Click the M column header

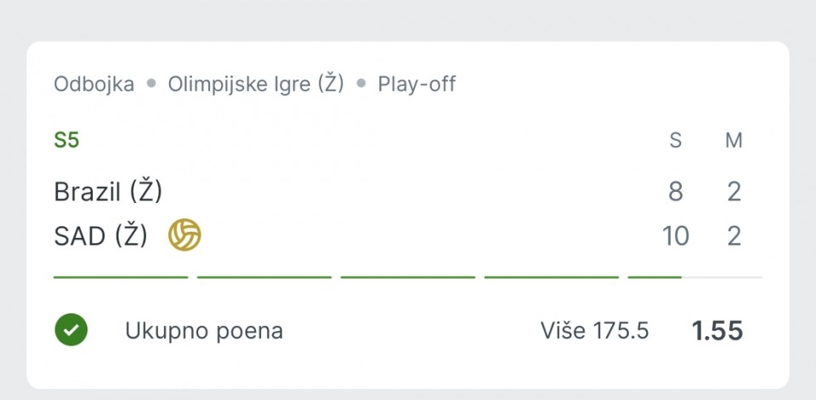[x=734, y=140]
